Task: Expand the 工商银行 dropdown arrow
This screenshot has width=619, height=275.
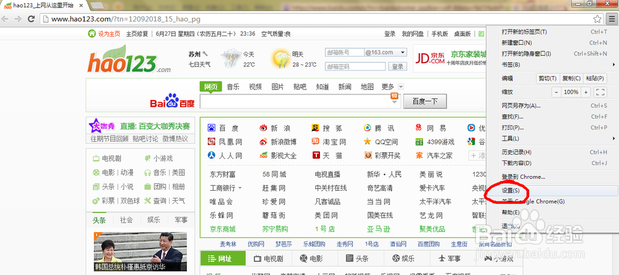Action: coord(240,188)
